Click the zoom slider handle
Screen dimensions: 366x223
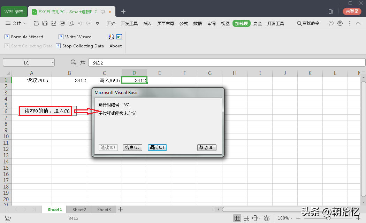click(328, 218)
